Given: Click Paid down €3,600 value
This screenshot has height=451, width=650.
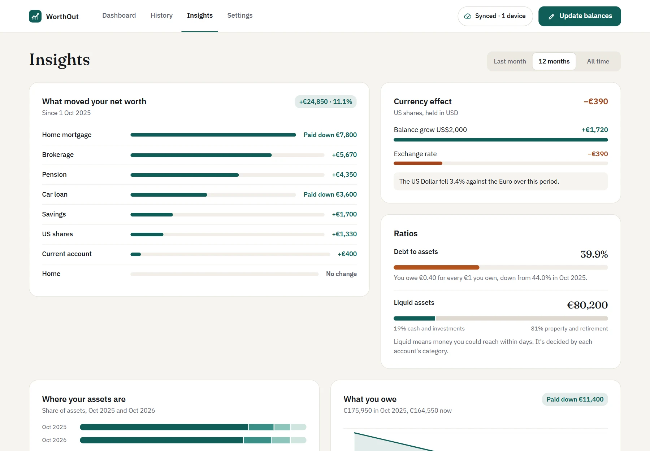Looking at the screenshot, I should point(330,194).
